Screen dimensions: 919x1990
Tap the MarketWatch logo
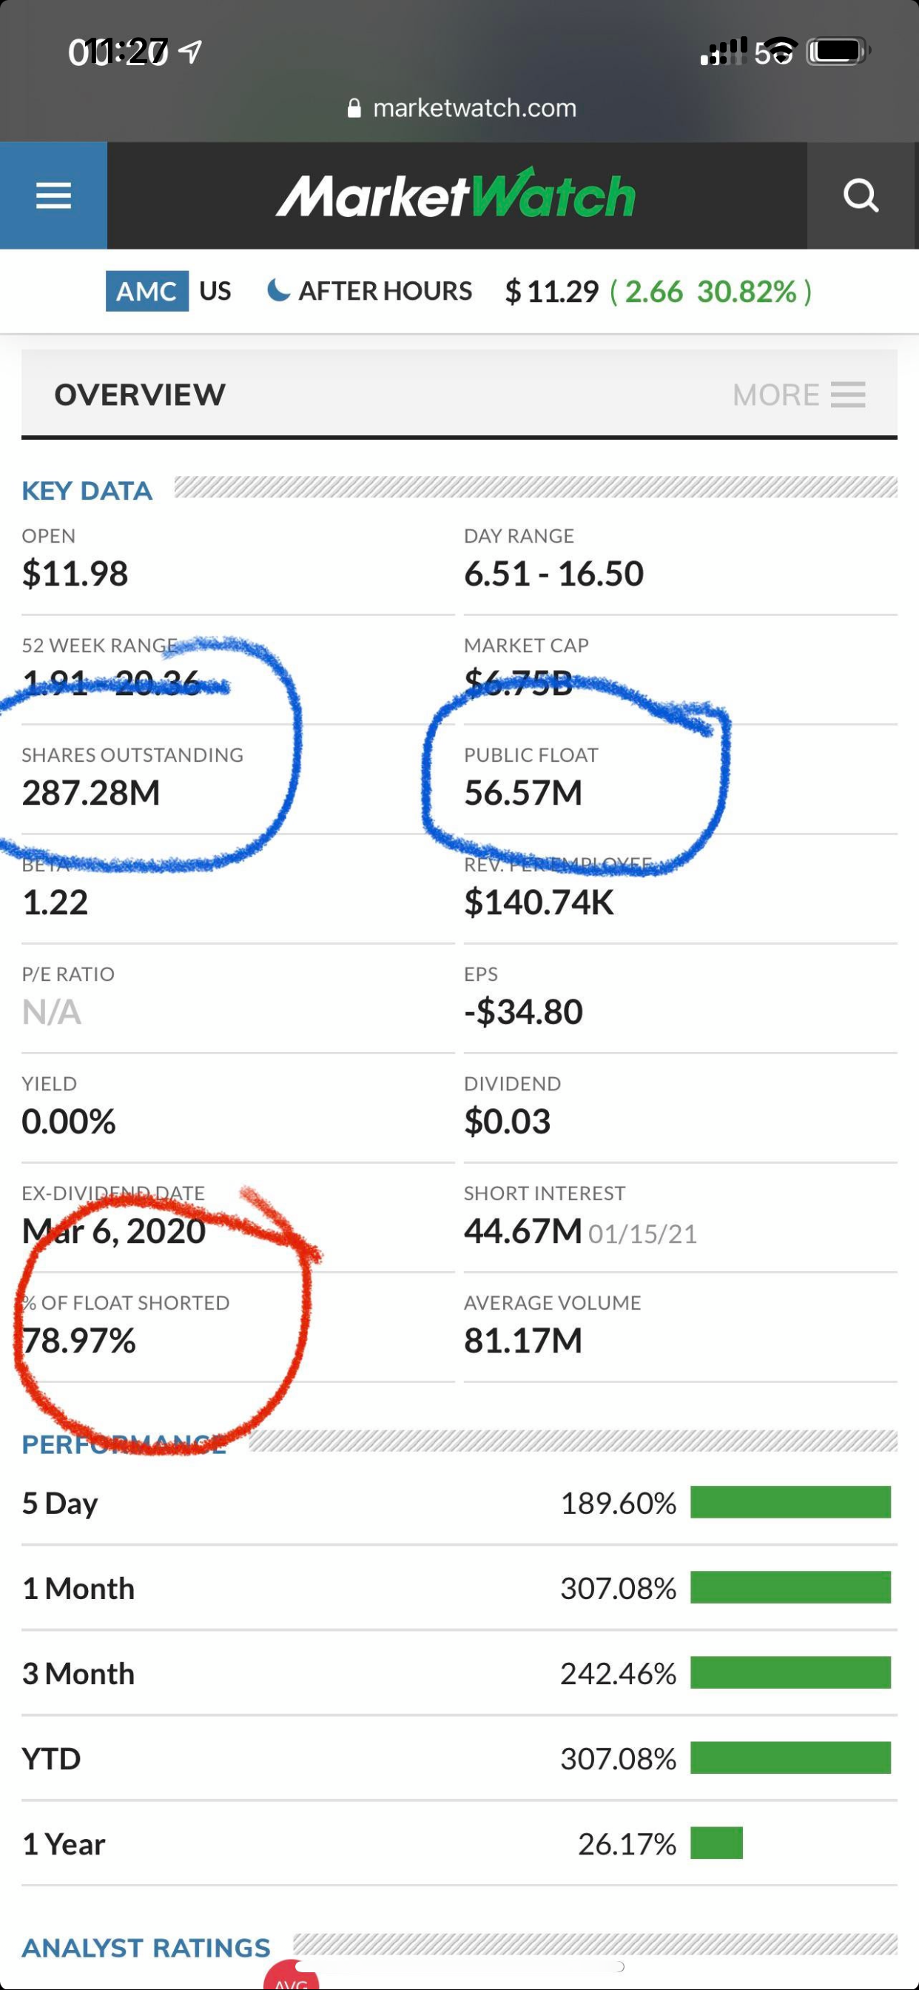pyautogui.click(x=456, y=195)
